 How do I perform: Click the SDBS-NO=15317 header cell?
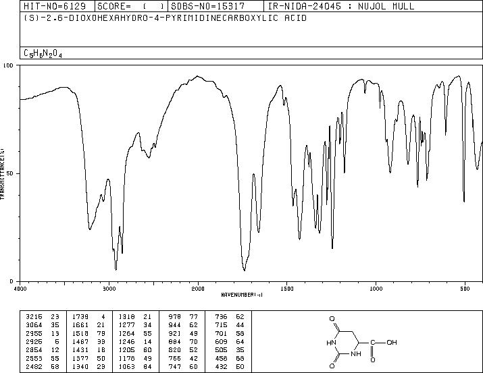tap(215, 6)
